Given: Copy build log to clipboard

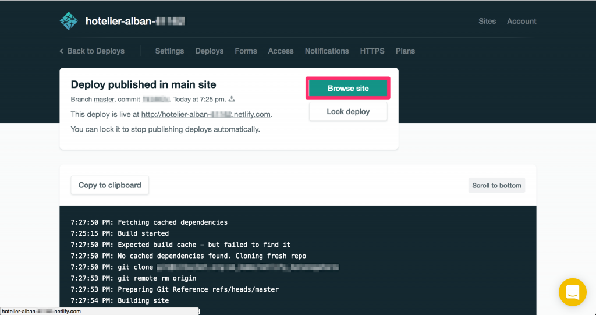Looking at the screenshot, I should click(x=110, y=185).
